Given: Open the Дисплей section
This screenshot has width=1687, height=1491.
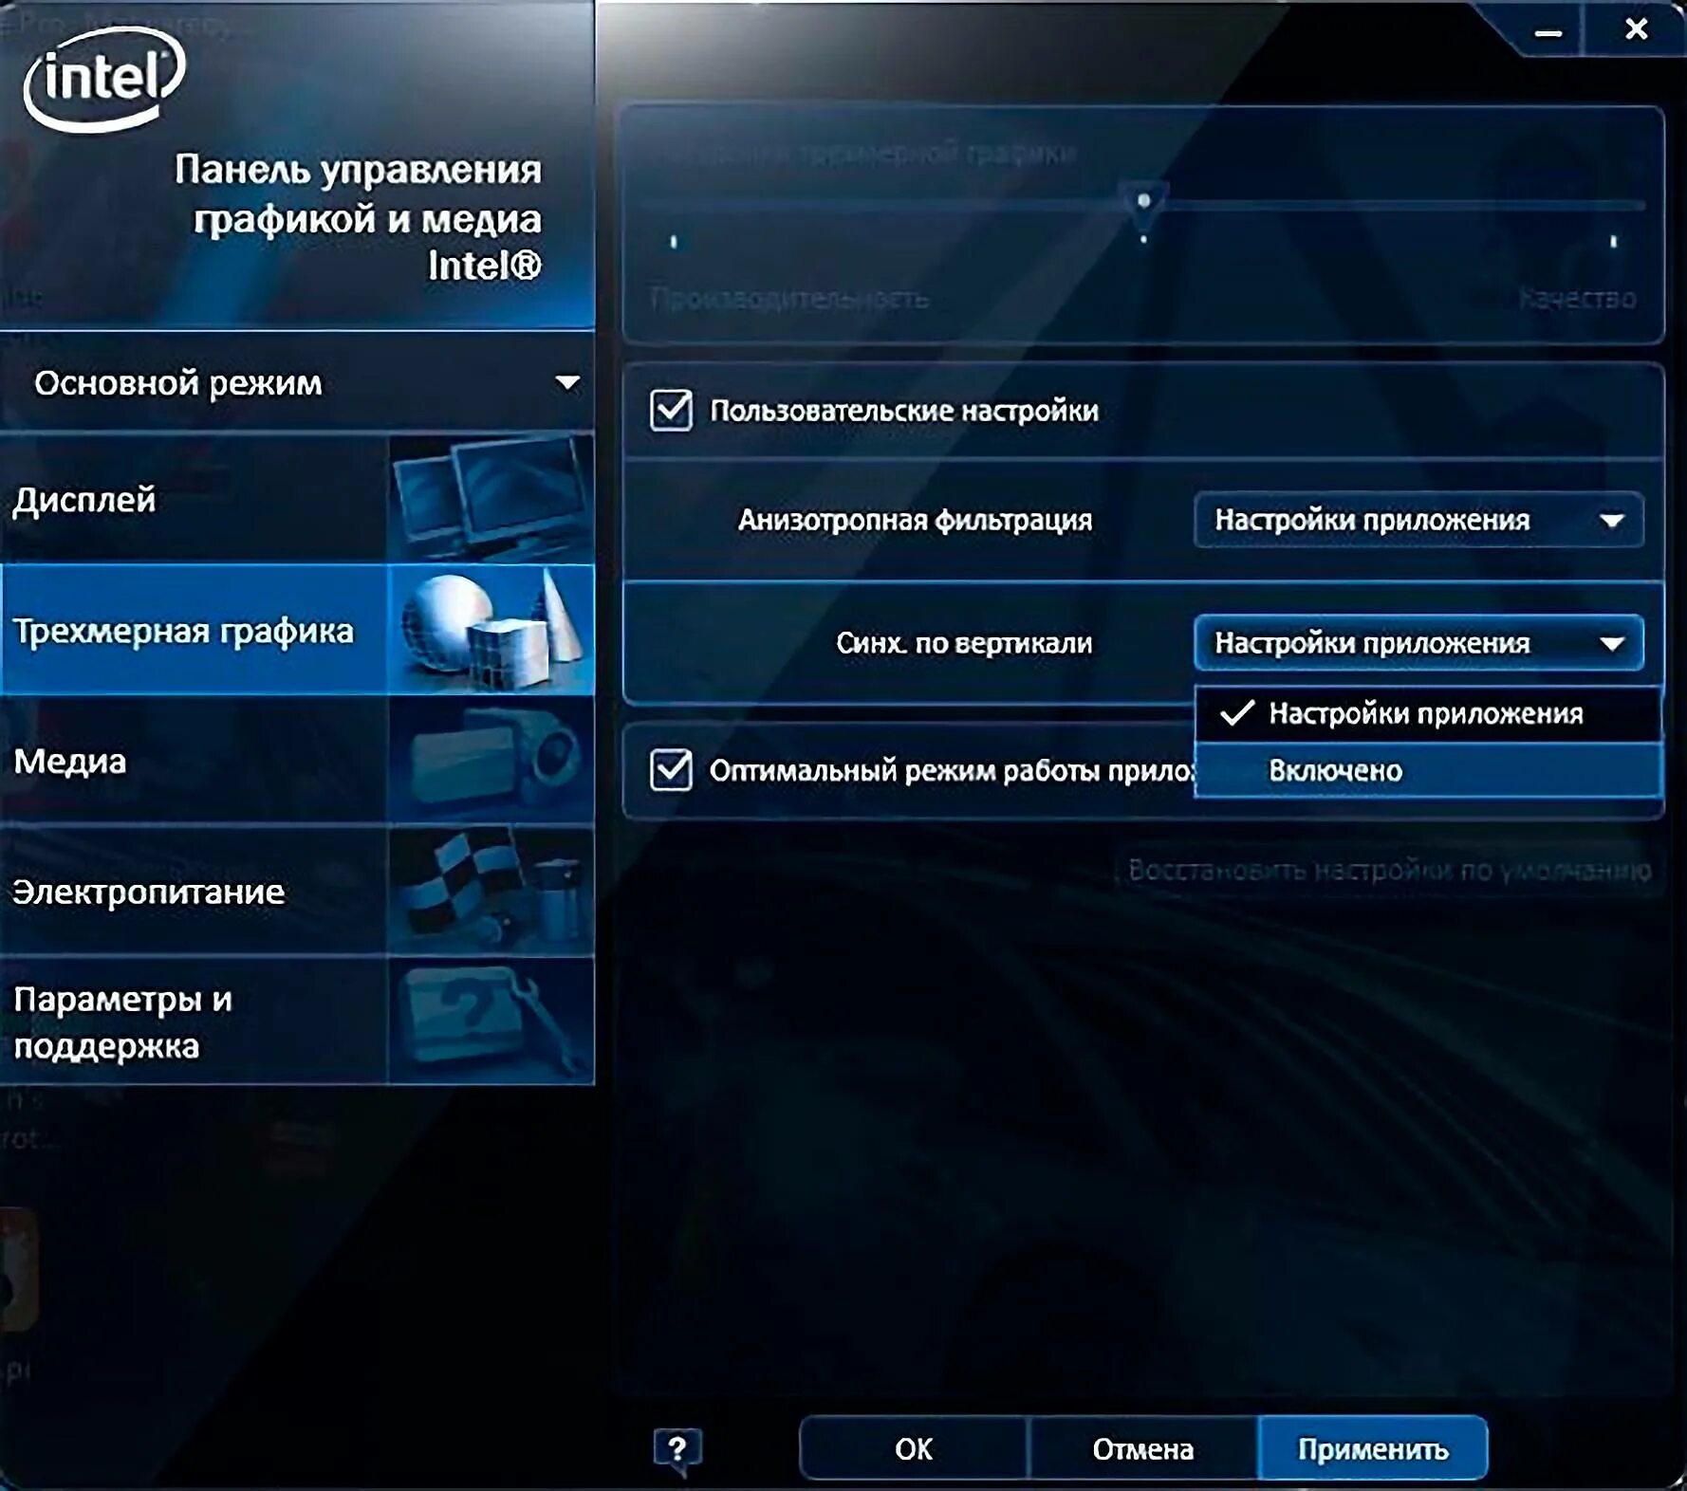Looking at the screenshot, I should (x=298, y=498).
